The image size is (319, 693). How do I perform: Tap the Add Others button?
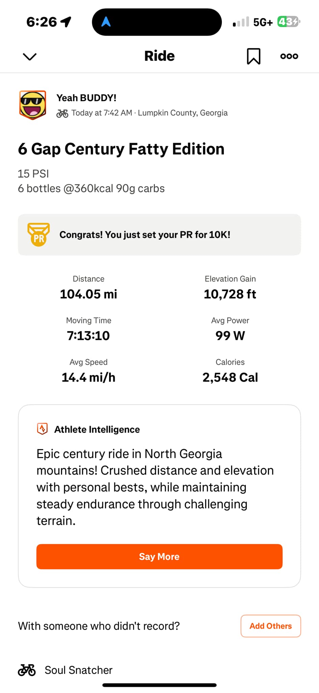pos(270,626)
